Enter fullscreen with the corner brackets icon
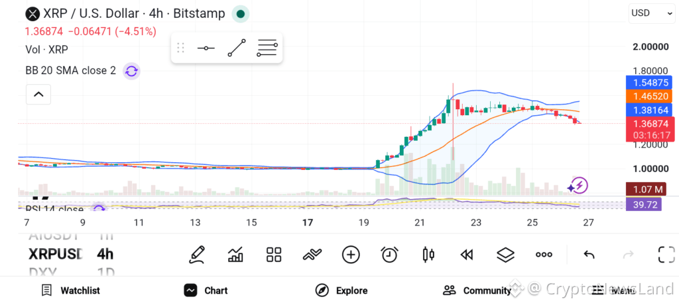Viewport: 679px width, 305px height. 666,255
